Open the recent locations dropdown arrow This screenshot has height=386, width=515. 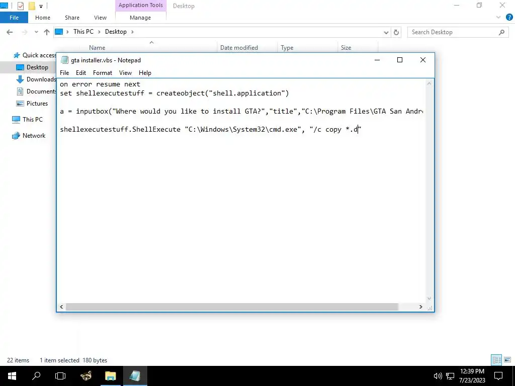click(36, 32)
